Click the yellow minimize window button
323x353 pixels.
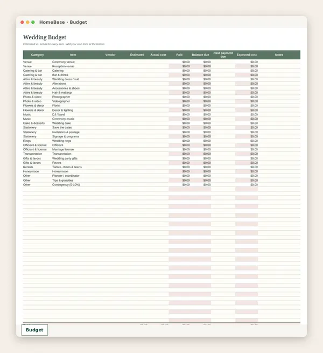tap(27, 22)
